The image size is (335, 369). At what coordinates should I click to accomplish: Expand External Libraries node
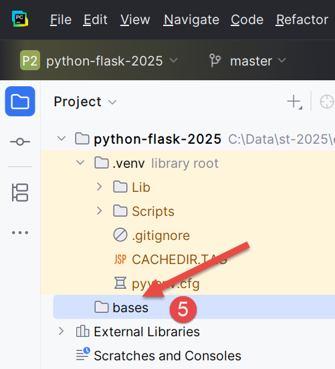(x=62, y=332)
